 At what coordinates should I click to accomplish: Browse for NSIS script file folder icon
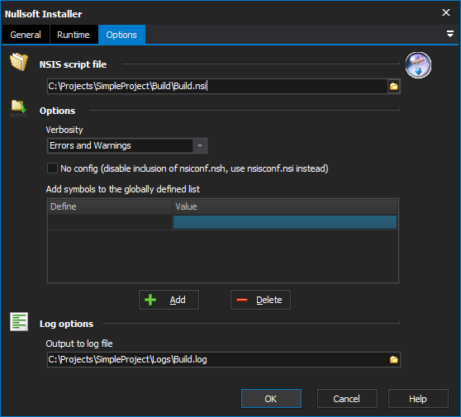394,87
